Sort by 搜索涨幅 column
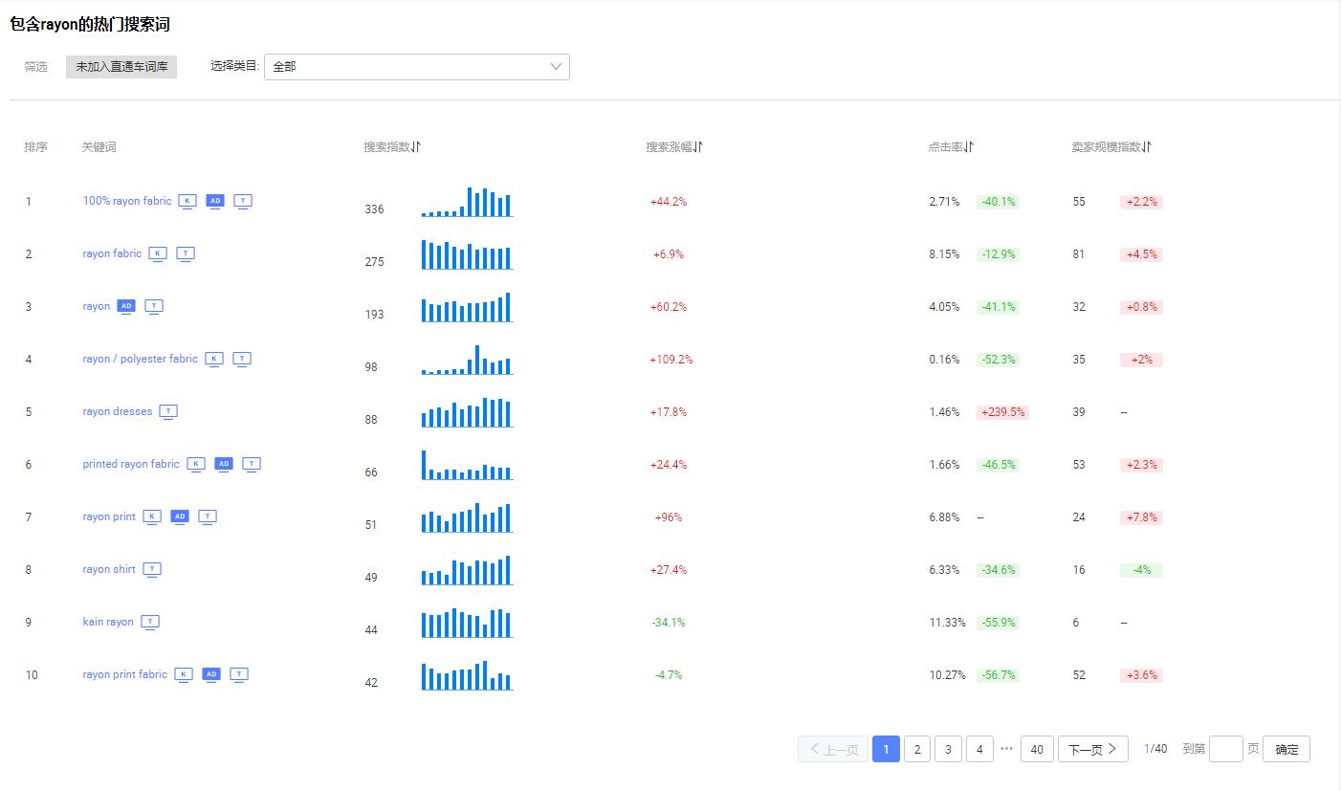1341x791 pixels. coord(699,147)
